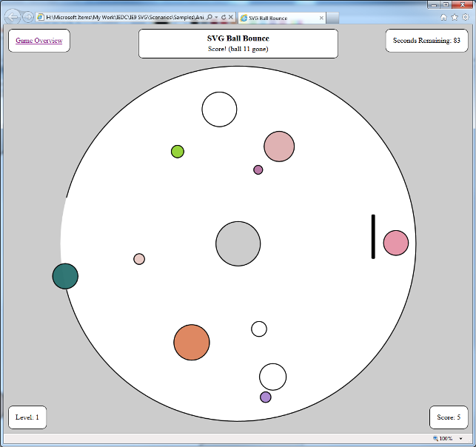476x447 pixels.
Task: Click the small peach ball on left
Action: (139, 259)
